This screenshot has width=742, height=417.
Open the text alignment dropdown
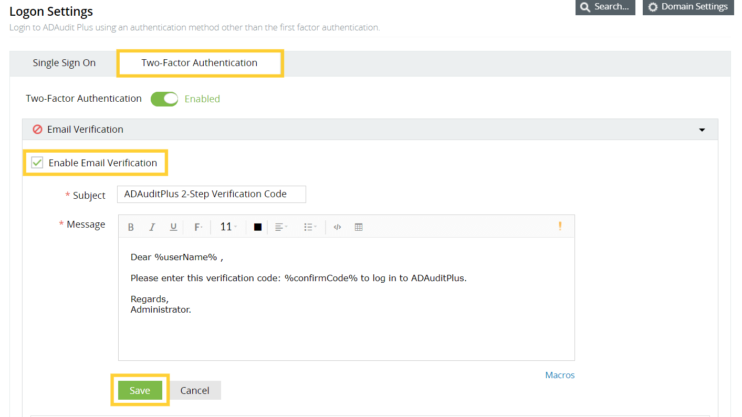[281, 227]
